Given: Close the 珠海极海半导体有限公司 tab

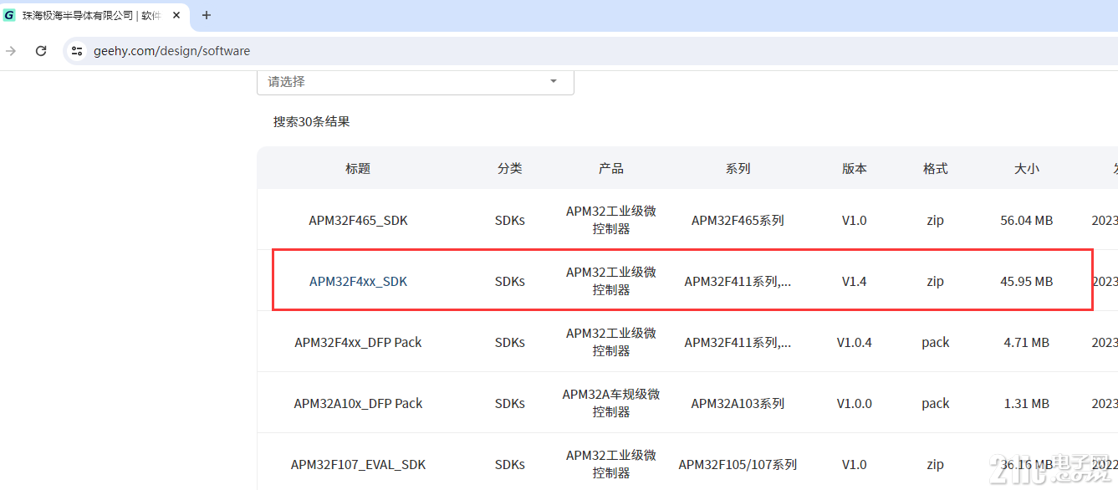Looking at the screenshot, I should [x=176, y=15].
